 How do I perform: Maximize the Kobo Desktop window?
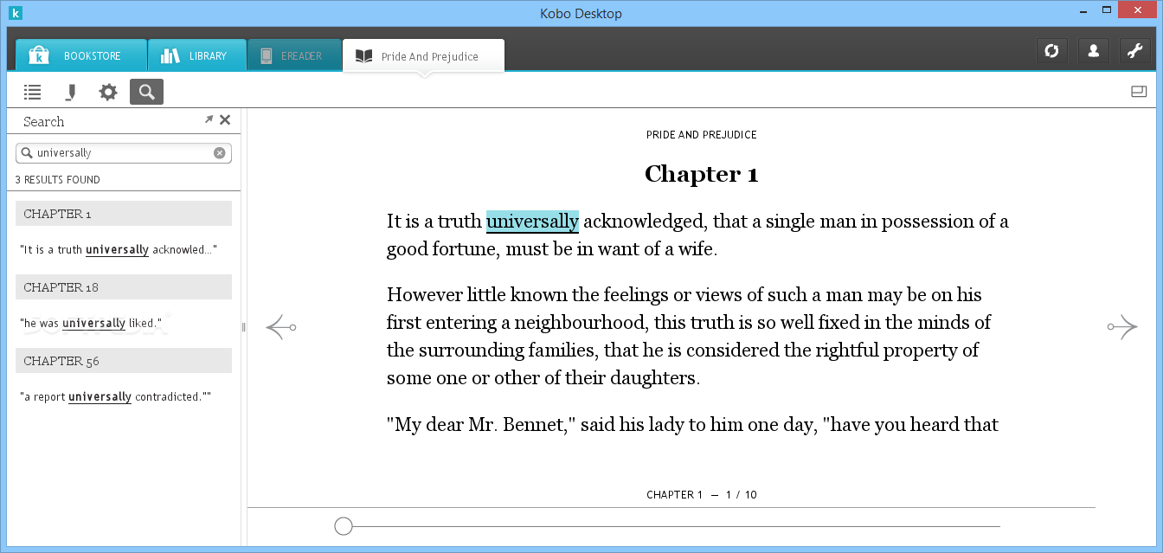coord(1106,10)
